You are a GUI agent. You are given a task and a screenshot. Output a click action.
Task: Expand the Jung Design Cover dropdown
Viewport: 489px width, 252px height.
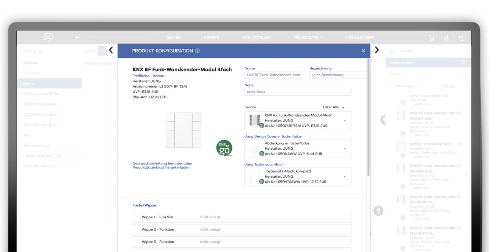click(345, 149)
